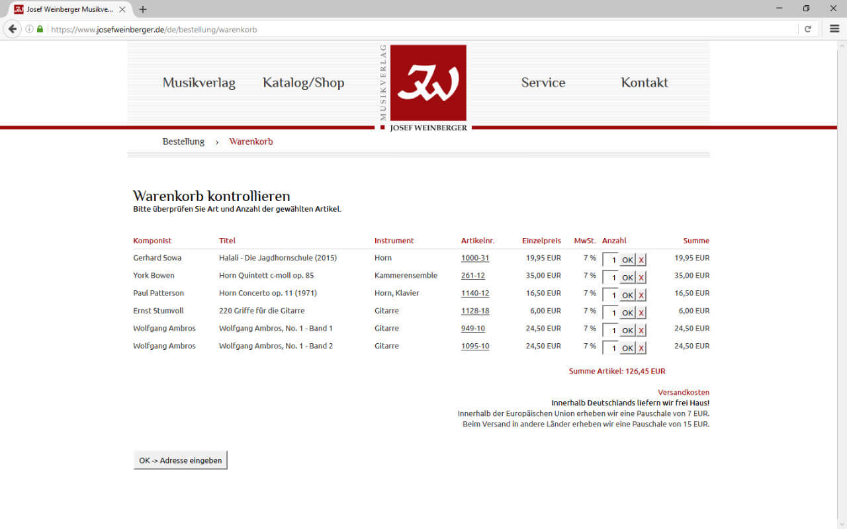Confirm quantity with OK for Ambros Band 2 row
This screenshot has height=529, width=847.
[627, 348]
